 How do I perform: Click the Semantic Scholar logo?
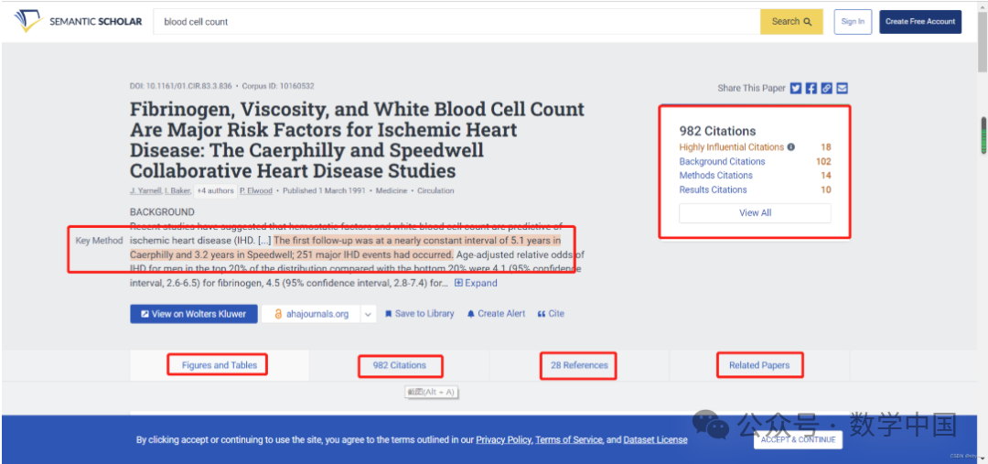click(78, 21)
